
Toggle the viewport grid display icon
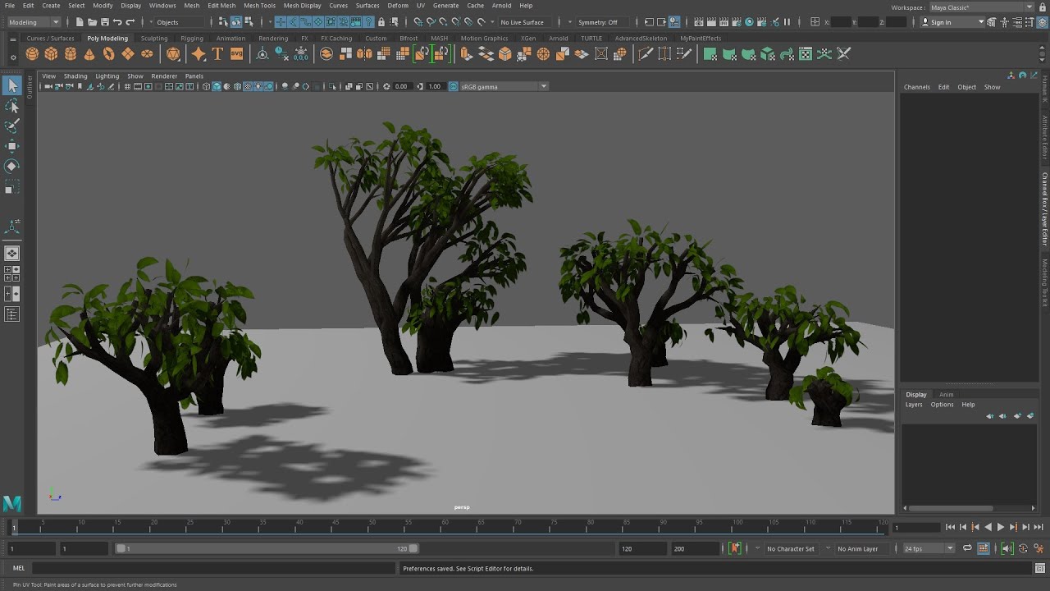[127, 86]
